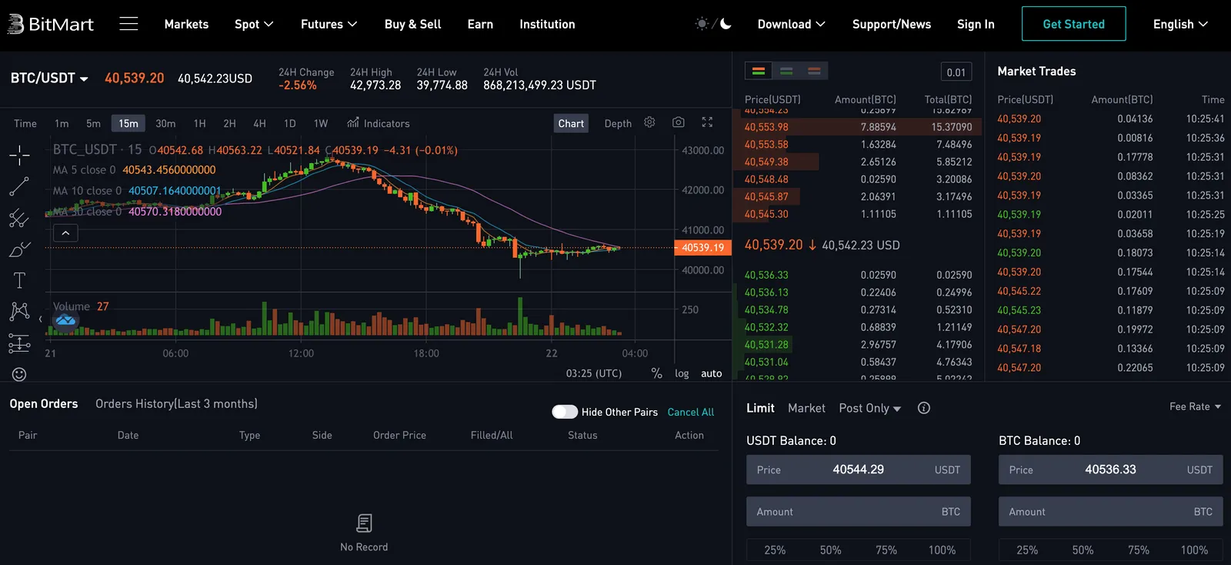Expand chart to fullscreen
The height and width of the screenshot is (565, 1231).
pos(707,122)
